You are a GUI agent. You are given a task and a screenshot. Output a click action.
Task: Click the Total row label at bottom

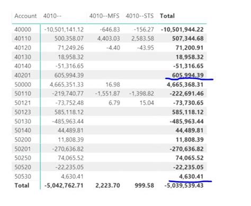point(22,185)
